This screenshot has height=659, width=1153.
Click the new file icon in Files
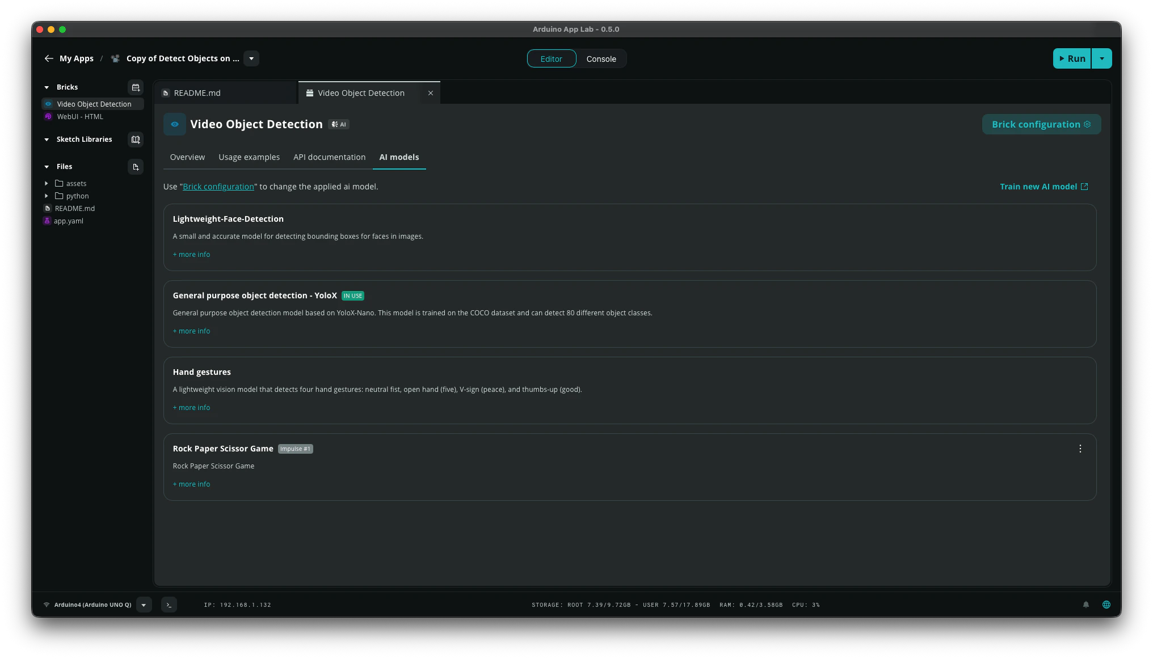pos(136,167)
